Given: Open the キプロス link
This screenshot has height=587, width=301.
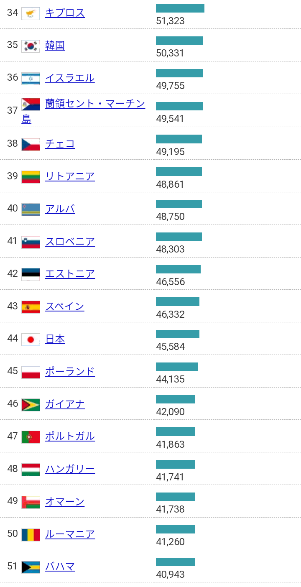Looking at the screenshot, I should [x=65, y=13].
